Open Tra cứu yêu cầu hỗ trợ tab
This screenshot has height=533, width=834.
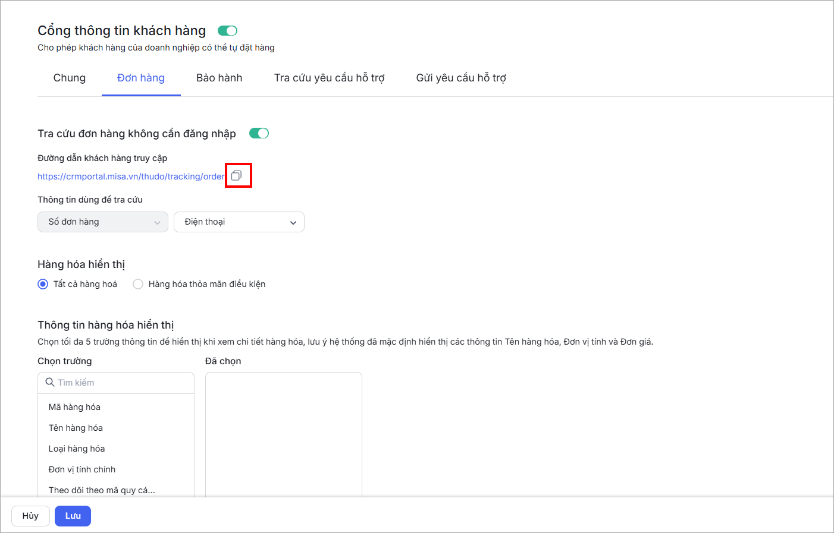330,78
